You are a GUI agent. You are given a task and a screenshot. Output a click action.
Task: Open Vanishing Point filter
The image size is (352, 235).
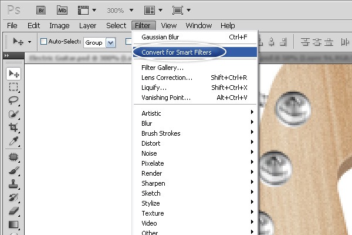(x=195, y=98)
